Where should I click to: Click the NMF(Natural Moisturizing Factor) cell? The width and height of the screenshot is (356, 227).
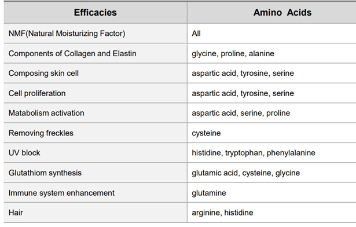pos(96,34)
